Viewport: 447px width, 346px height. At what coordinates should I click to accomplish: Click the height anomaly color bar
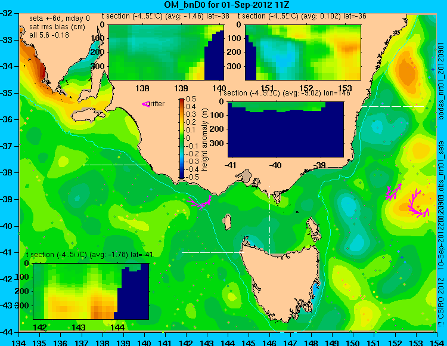tap(182, 138)
